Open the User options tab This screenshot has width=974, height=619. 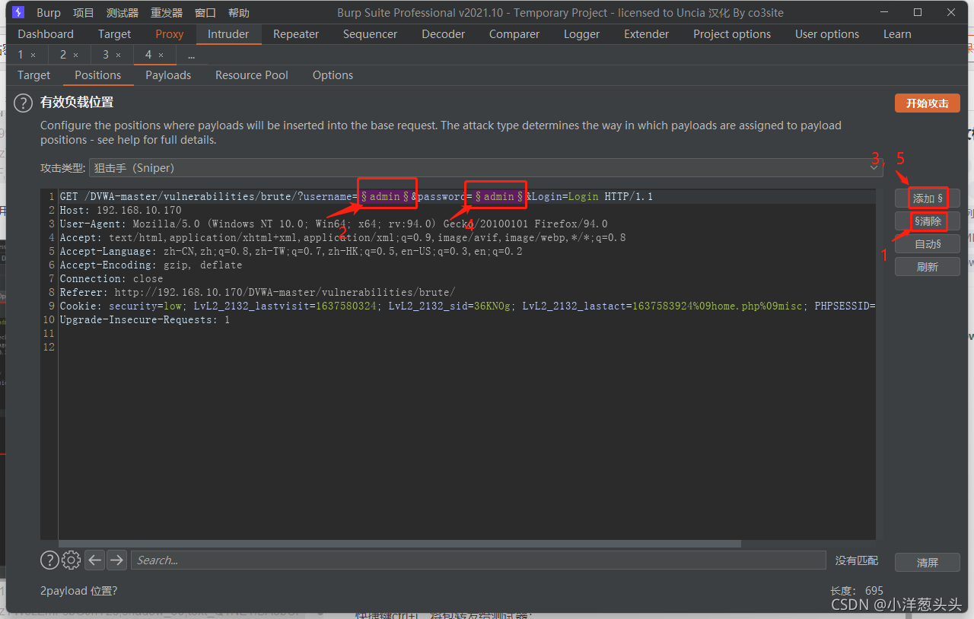coord(827,34)
